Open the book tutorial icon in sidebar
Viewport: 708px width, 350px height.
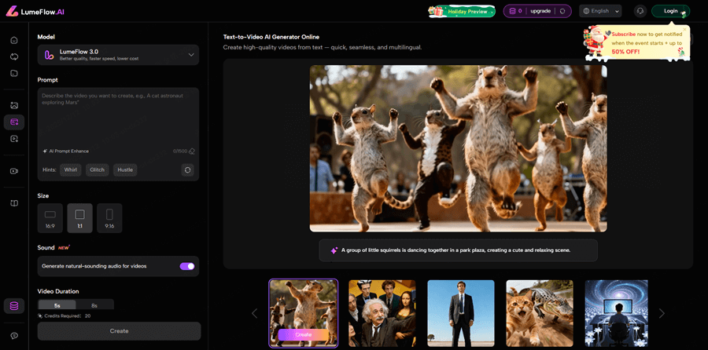pyautogui.click(x=14, y=203)
